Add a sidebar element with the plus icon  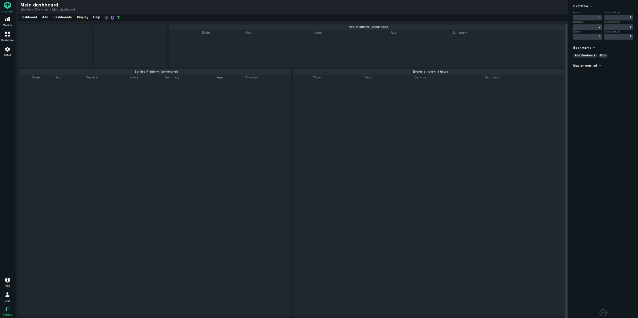[x=603, y=313]
